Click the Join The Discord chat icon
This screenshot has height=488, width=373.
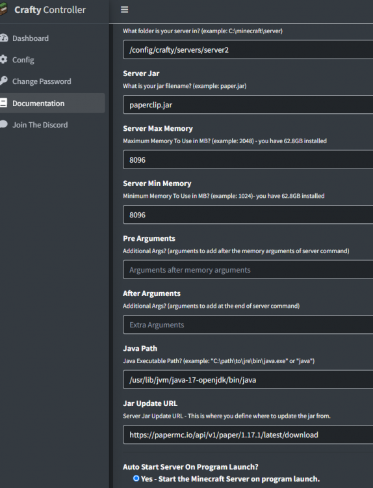pos(3,124)
